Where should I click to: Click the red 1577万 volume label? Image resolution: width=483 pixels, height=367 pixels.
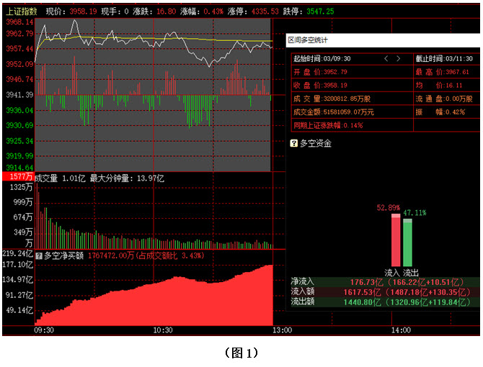(x=19, y=176)
